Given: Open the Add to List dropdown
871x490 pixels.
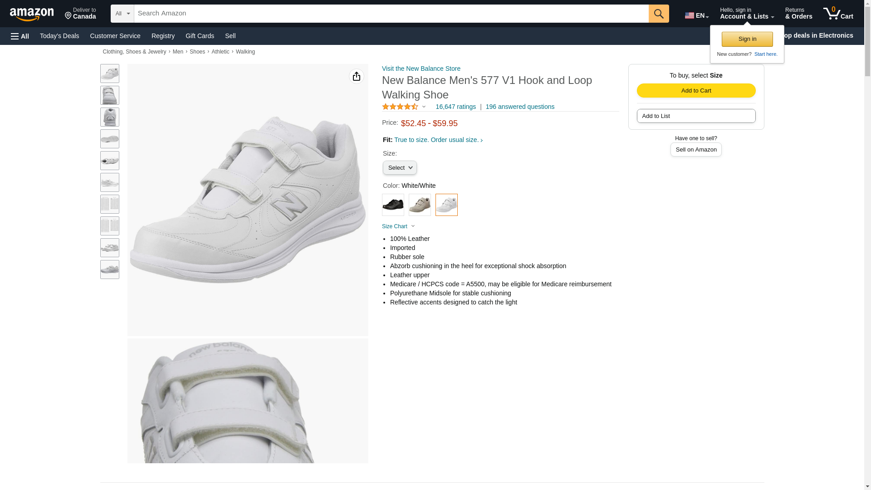Looking at the screenshot, I should click(696, 116).
